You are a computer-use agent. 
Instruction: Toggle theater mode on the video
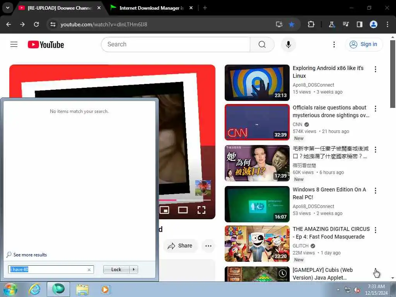point(183,210)
